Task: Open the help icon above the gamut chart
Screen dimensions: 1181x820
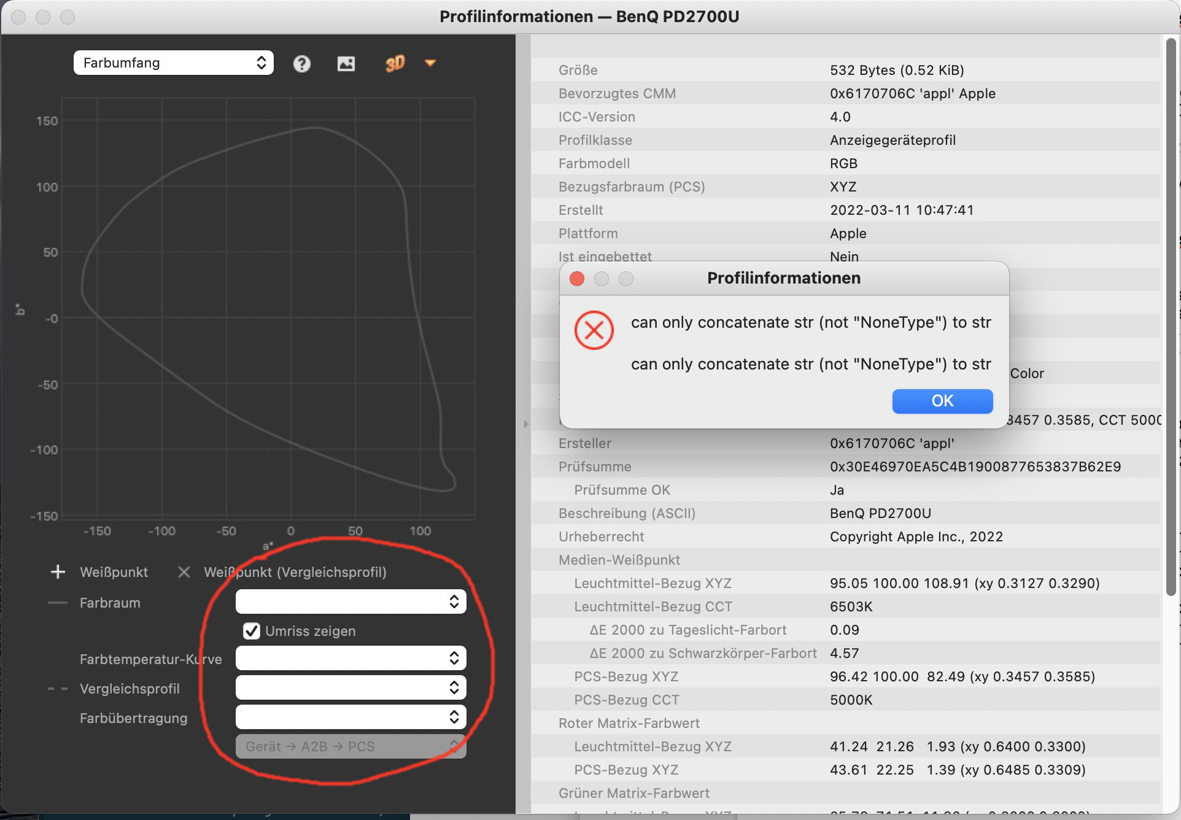Action: click(301, 63)
